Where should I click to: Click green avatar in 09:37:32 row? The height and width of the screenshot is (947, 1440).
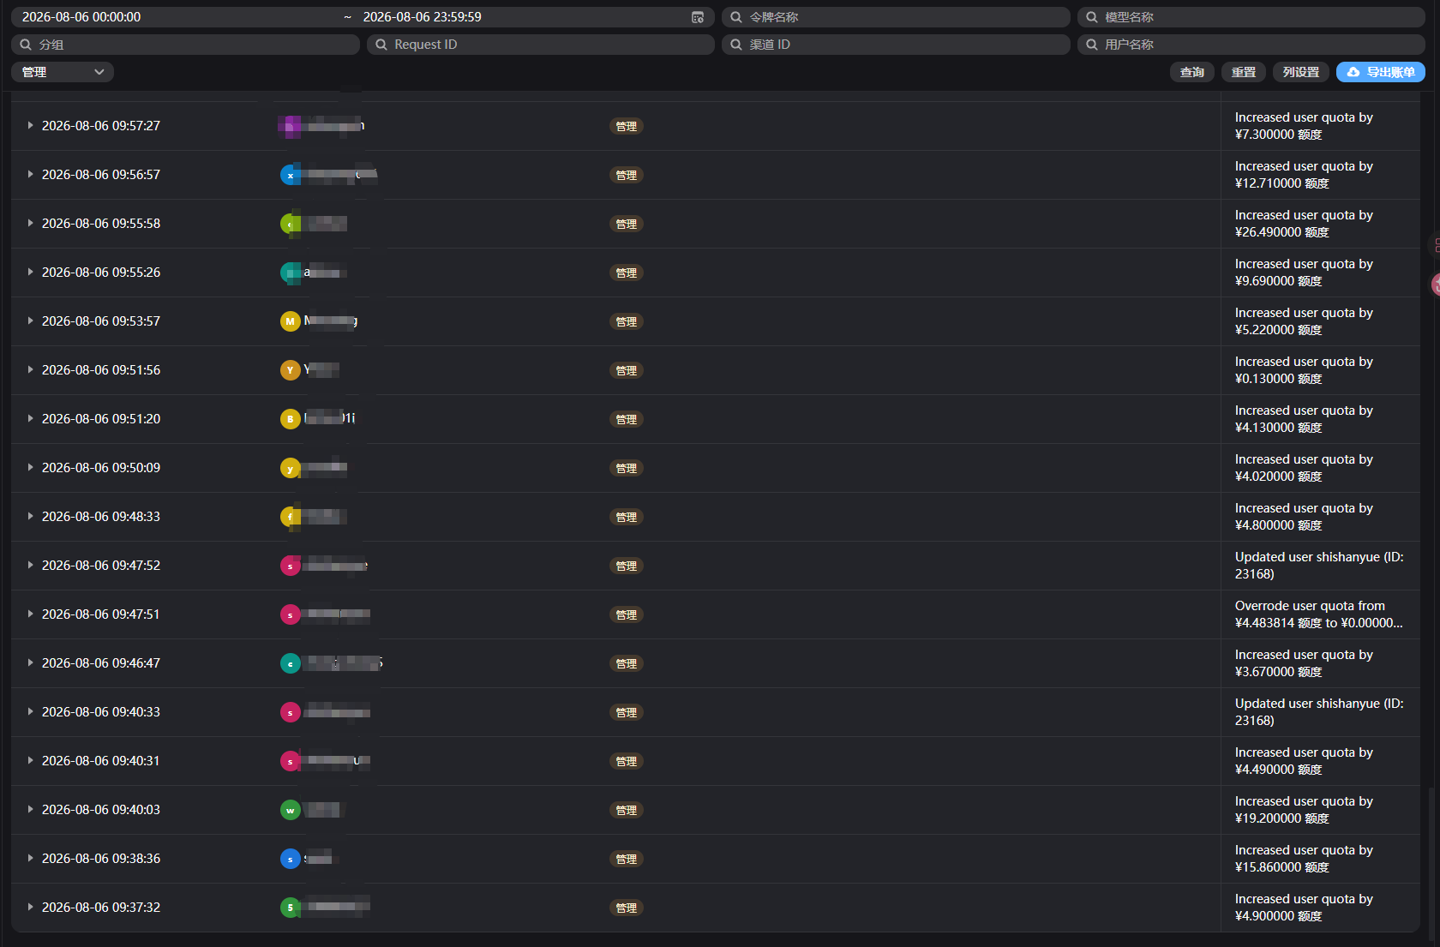291,908
